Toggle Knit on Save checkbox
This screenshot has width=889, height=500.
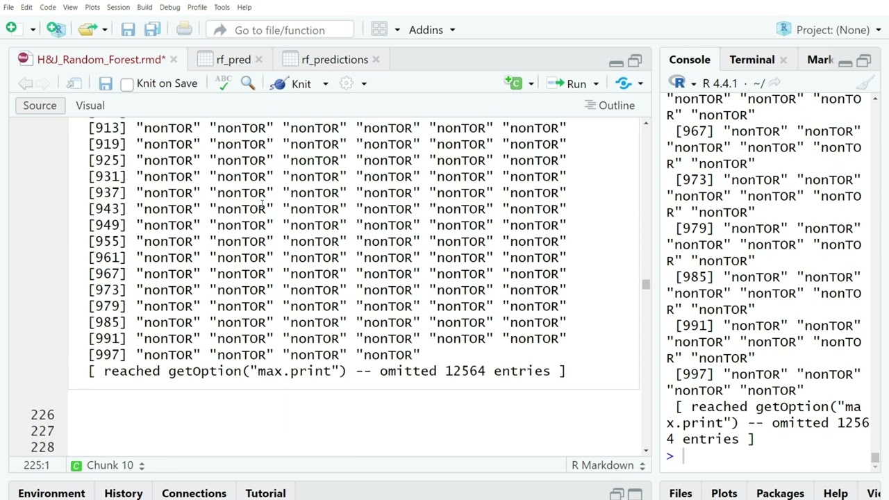127,84
